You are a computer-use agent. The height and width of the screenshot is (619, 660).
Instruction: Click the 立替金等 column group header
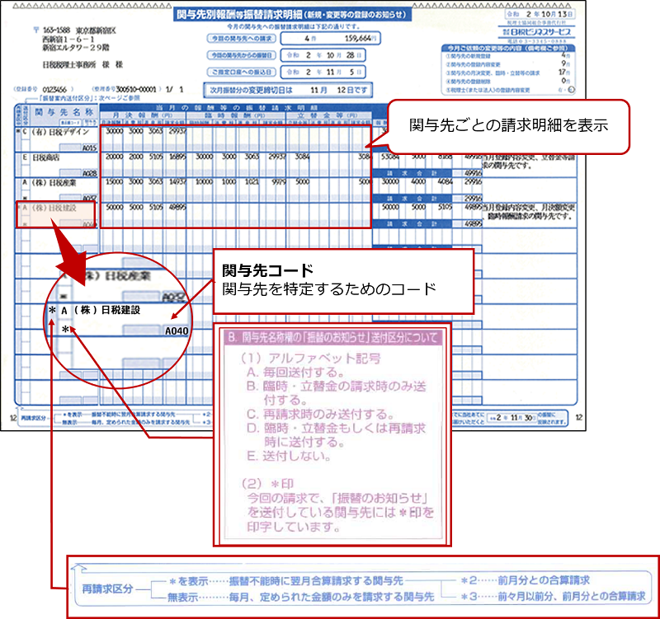328,115
